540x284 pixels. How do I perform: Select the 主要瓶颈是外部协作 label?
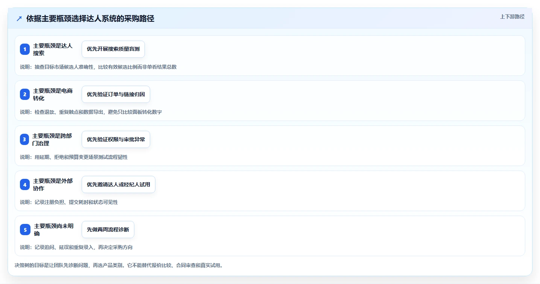(x=53, y=184)
